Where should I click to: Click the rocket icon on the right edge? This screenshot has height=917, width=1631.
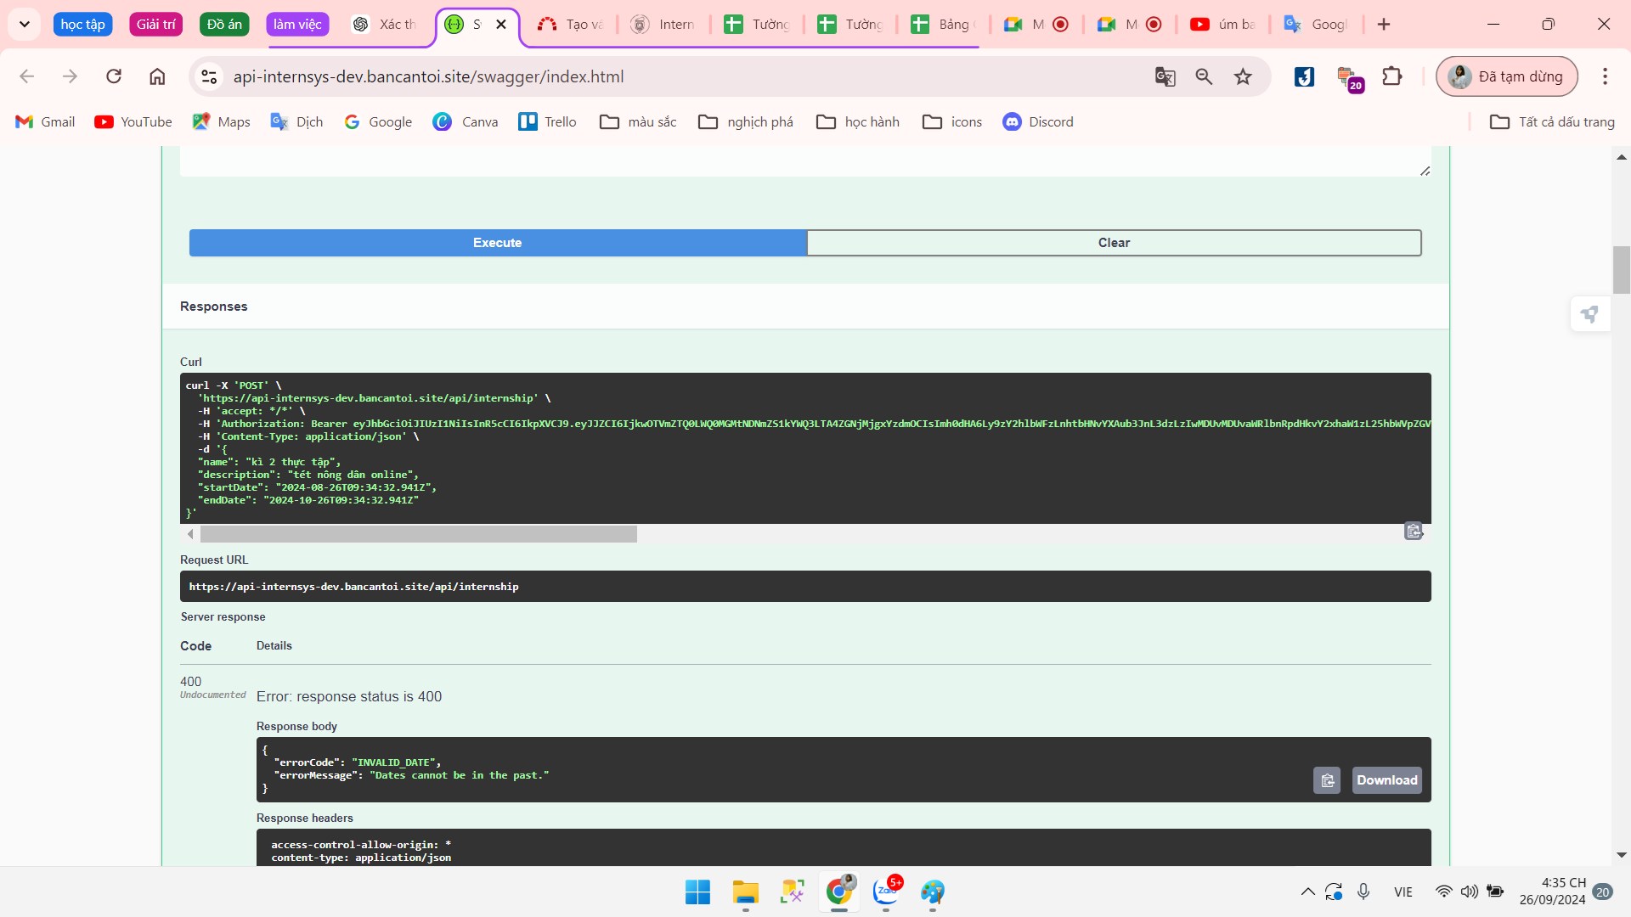click(1589, 315)
